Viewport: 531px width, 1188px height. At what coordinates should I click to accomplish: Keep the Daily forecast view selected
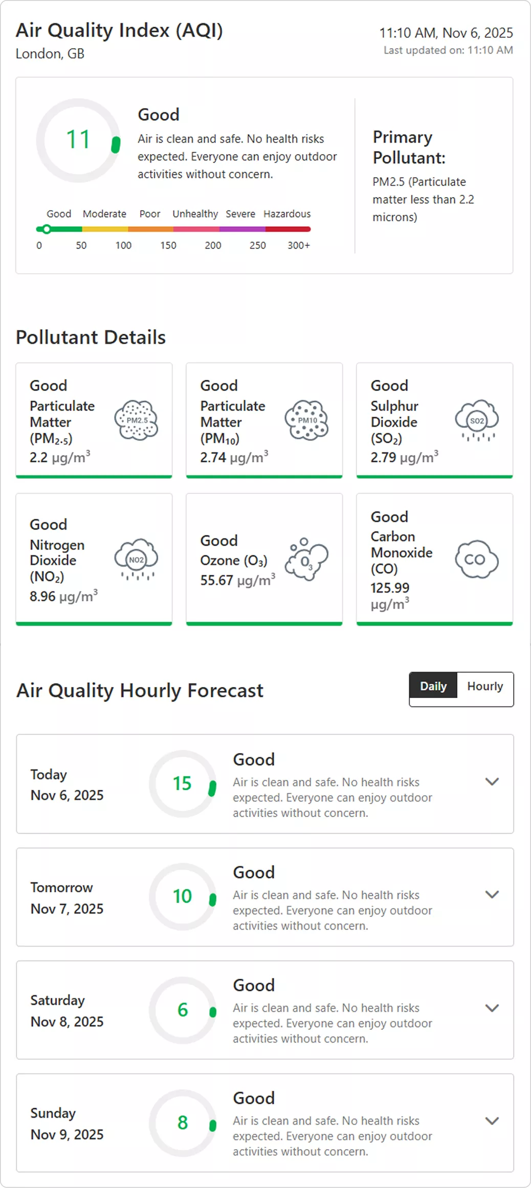(433, 686)
